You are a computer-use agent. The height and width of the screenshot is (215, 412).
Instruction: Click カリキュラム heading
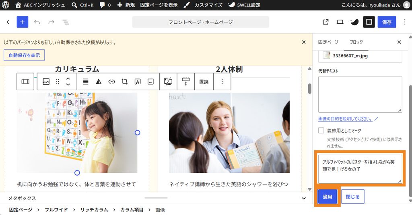click(77, 69)
